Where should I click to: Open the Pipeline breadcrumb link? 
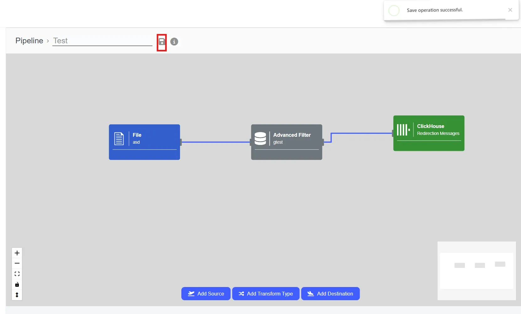pos(29,41)
